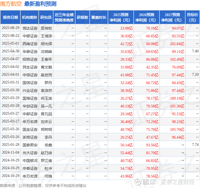Select the 36.93亿 profit value
Image resolution: width=200 pixels, height=188 pixels.
126,36
